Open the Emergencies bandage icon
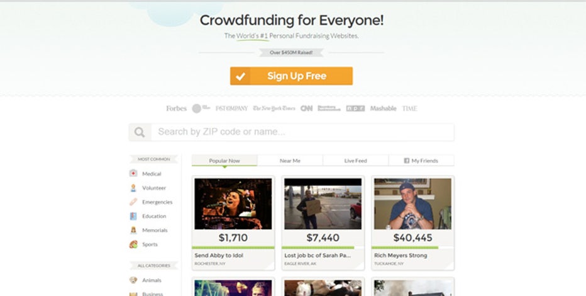This screenshot has height=296, width=586. pyautogui.click(x=133, y=202)
